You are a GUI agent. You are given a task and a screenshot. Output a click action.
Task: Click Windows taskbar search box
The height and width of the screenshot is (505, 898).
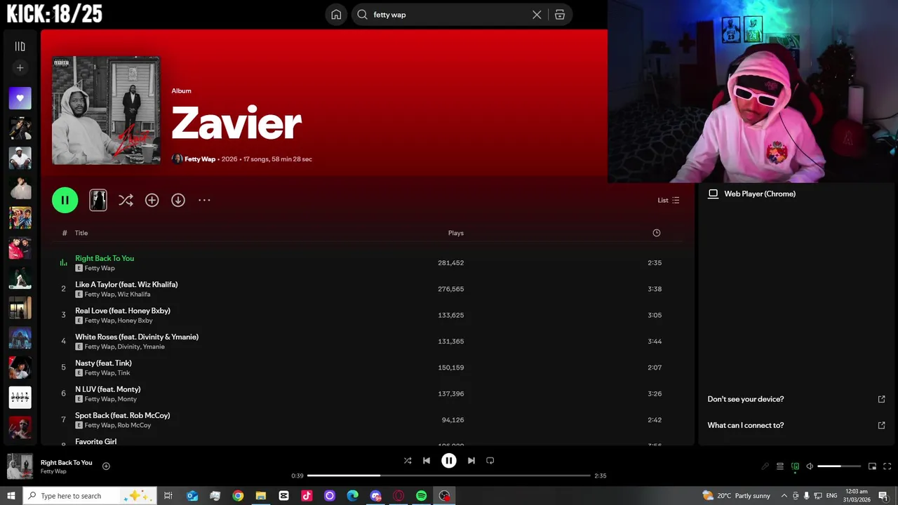tap(91, 496)
